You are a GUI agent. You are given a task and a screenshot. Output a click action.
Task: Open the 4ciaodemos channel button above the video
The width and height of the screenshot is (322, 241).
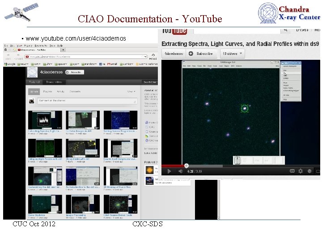coord(174,54)
